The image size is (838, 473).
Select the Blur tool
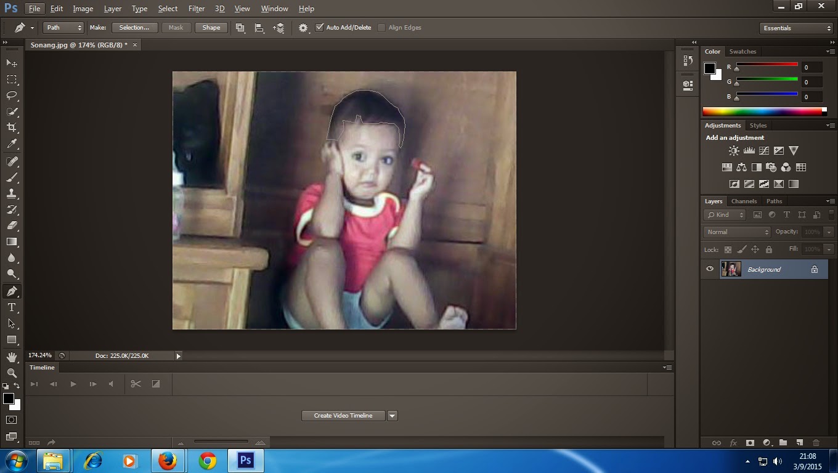coord(12,257)
